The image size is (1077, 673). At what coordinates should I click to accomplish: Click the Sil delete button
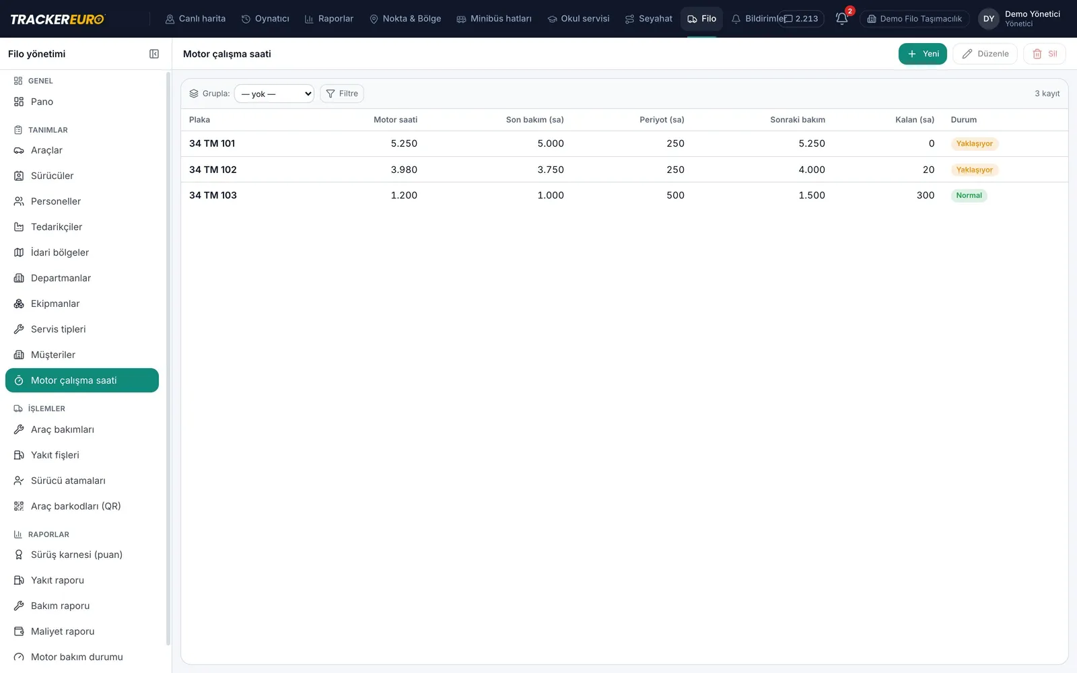(x=1045, y=54)
